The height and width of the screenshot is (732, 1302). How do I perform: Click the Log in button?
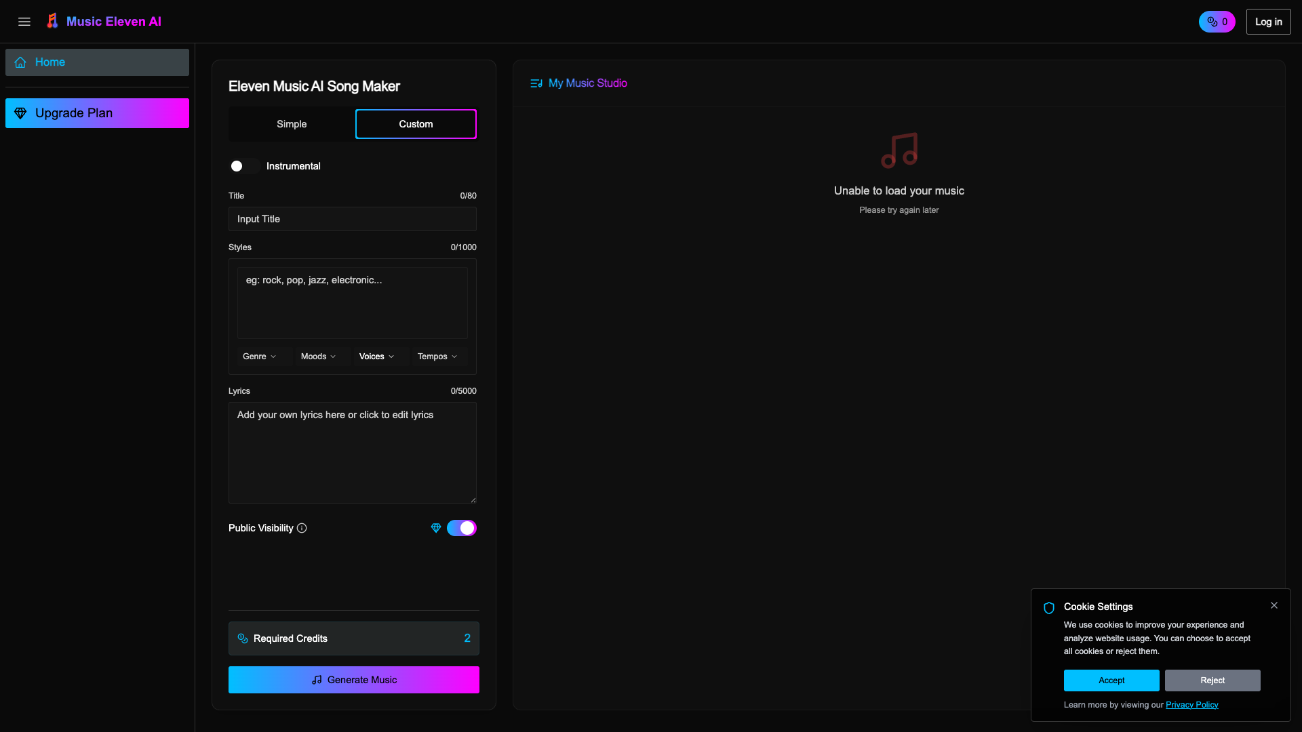pyautogui.click(x=1268, y=22)
